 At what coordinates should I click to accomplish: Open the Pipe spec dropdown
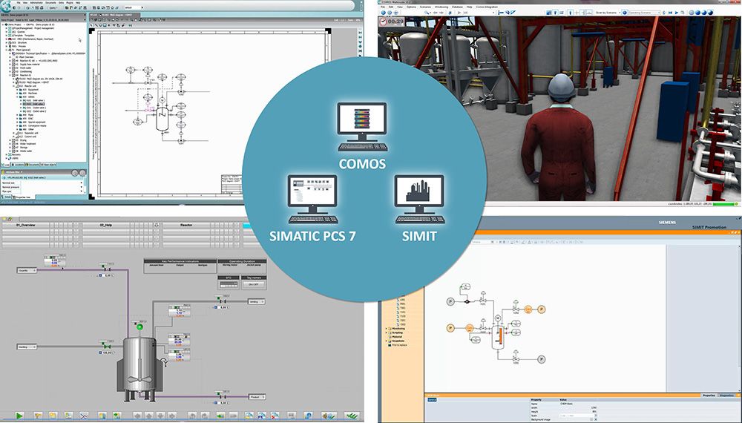click(82, 191)
